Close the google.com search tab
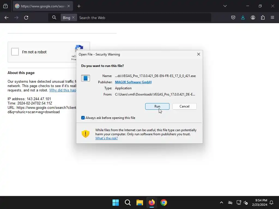Image resolution: width=279 pixels, height=209 pixels. 69,6
